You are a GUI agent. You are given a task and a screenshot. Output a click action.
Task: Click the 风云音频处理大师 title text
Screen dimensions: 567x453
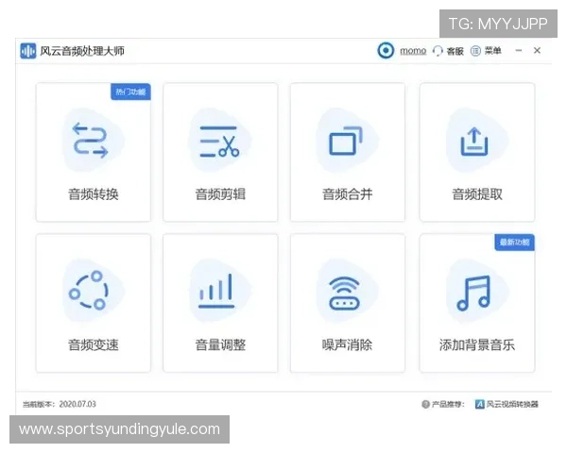point(82,51)
